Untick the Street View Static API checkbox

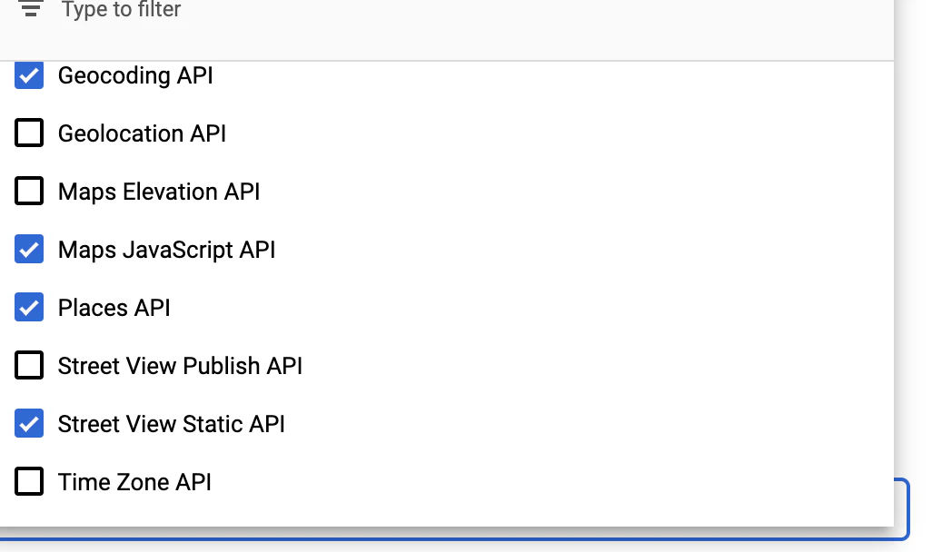click(29, 423)
